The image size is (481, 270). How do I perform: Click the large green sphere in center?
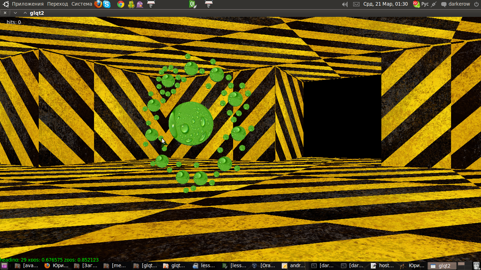pyautogui.click(x=191, y=123)
